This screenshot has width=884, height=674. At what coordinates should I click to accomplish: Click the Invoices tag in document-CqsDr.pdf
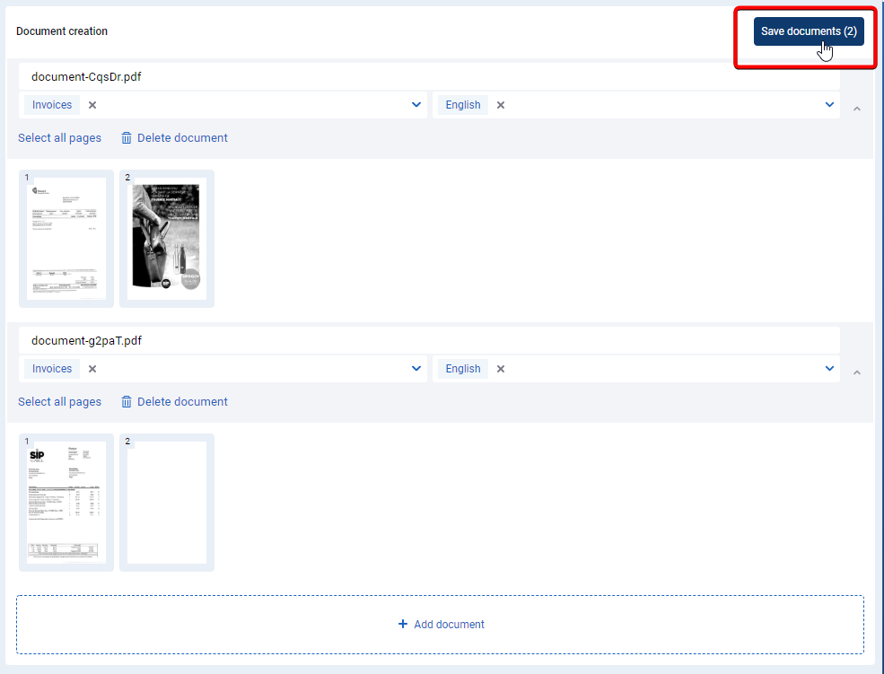coord(52,105)
